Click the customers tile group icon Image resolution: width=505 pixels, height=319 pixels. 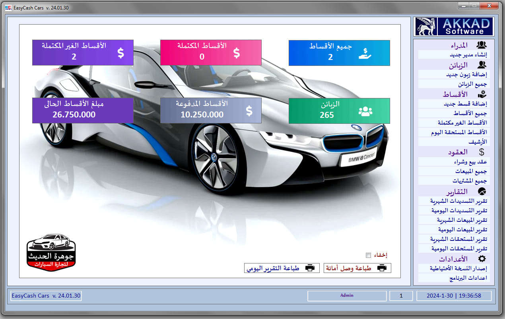[365, 111]
